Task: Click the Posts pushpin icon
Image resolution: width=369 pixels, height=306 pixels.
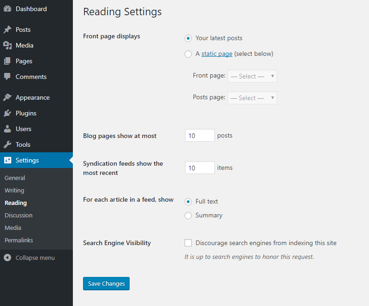Action: point(7,30)
